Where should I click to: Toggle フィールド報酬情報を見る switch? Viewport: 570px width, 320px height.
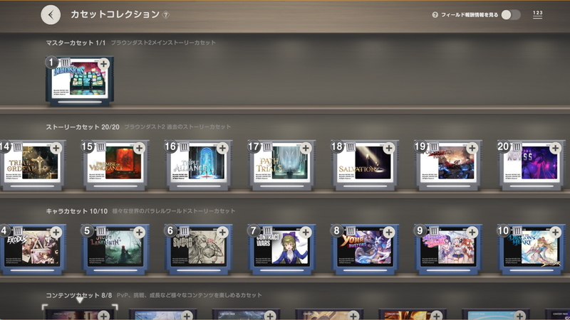tap(511, 14)
